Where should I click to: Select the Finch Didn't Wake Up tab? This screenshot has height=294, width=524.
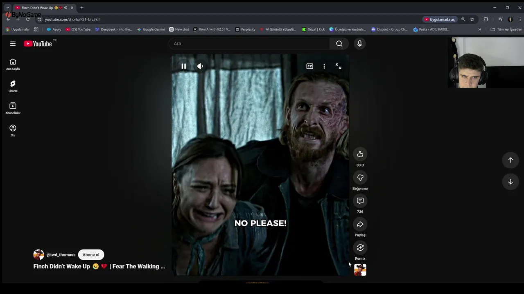pyautogui.click(x=44, y=7)
